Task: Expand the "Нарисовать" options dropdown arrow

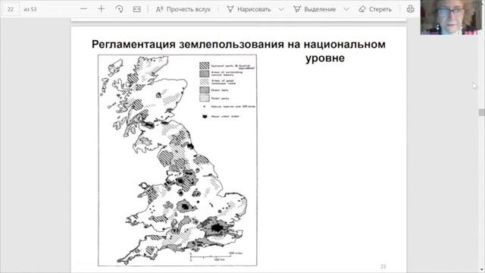Action: [281, 9]
